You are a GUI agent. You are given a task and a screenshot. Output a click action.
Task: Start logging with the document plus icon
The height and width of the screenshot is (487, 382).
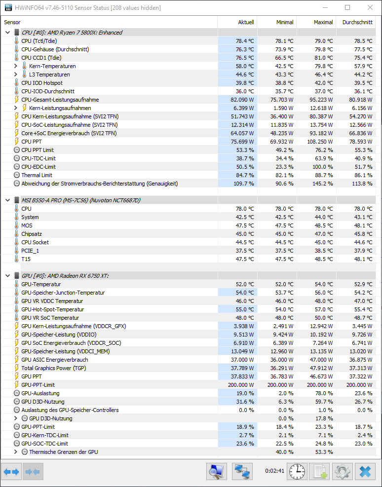tap(320, 472)
